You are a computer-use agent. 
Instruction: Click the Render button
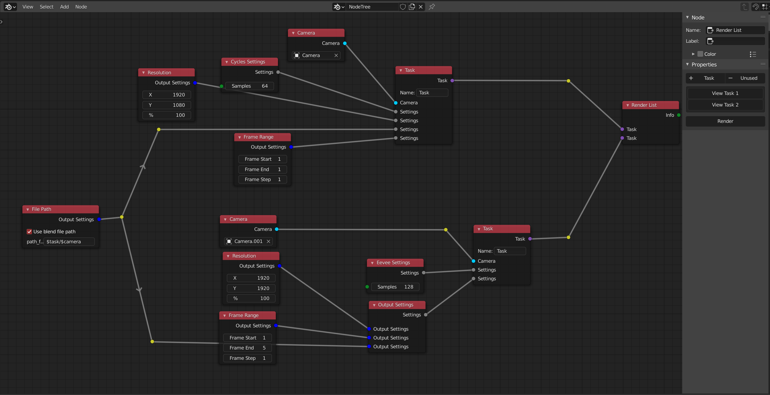pyautogui.click(x=725, y=121)
